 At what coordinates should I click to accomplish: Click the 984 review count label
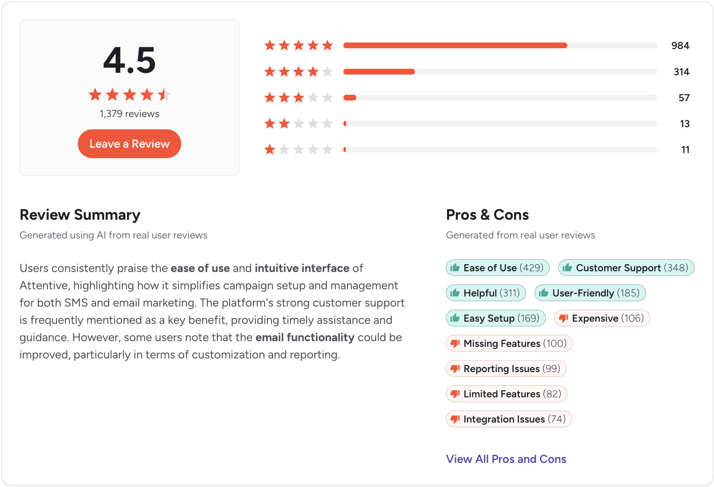[680, 45]
